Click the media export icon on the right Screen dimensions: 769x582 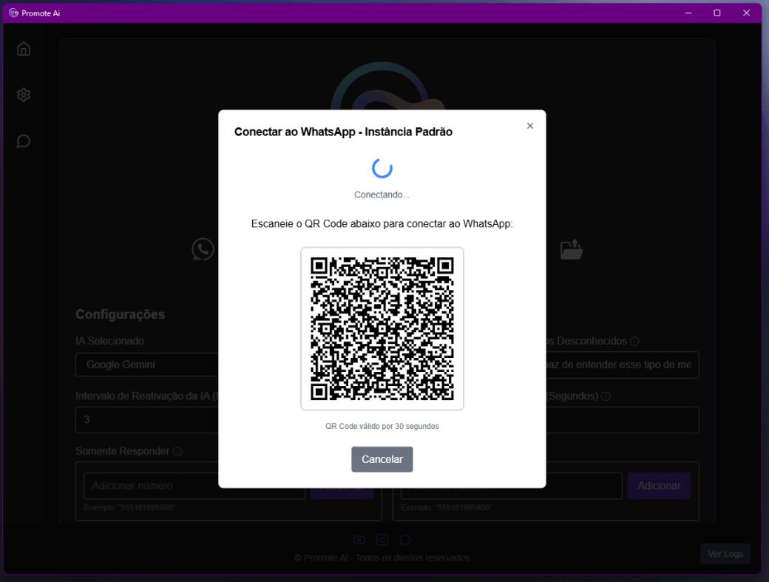[x=572, y=249]
